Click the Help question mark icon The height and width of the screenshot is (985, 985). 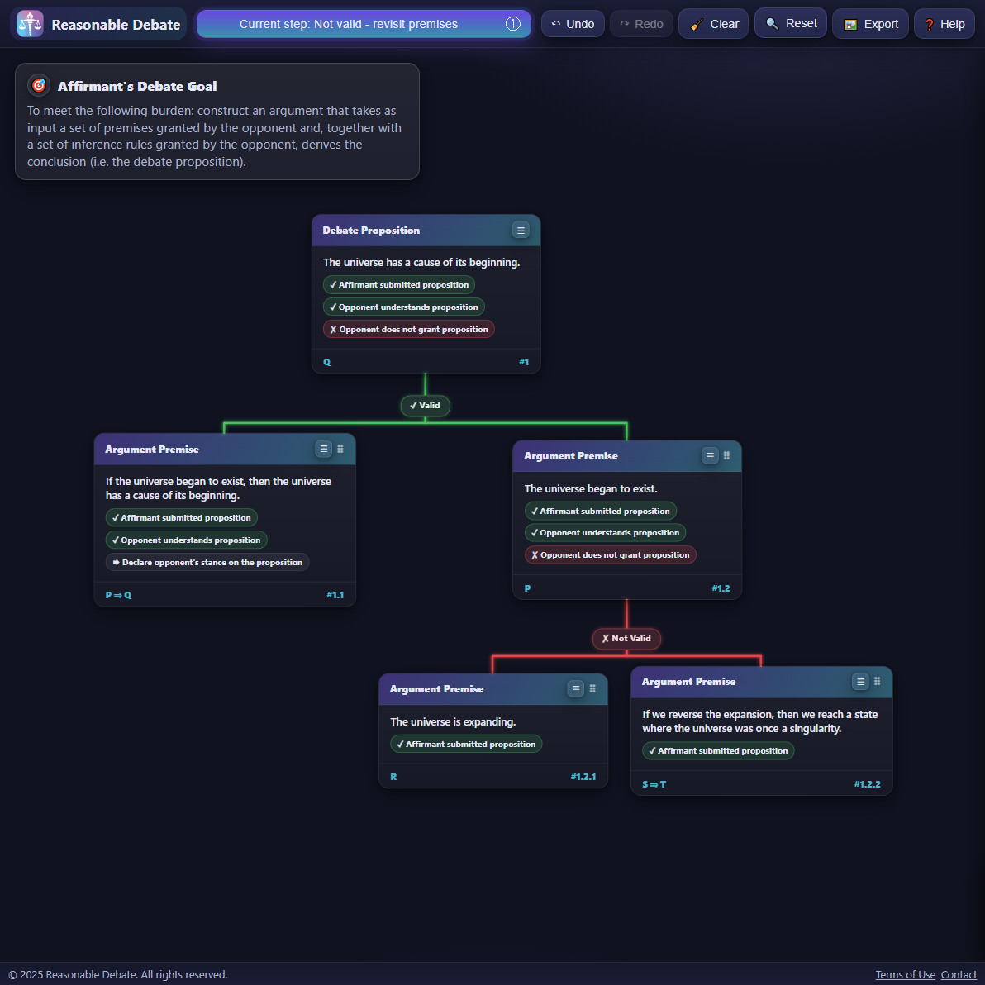pyautogui.click(x=930, y=24)
